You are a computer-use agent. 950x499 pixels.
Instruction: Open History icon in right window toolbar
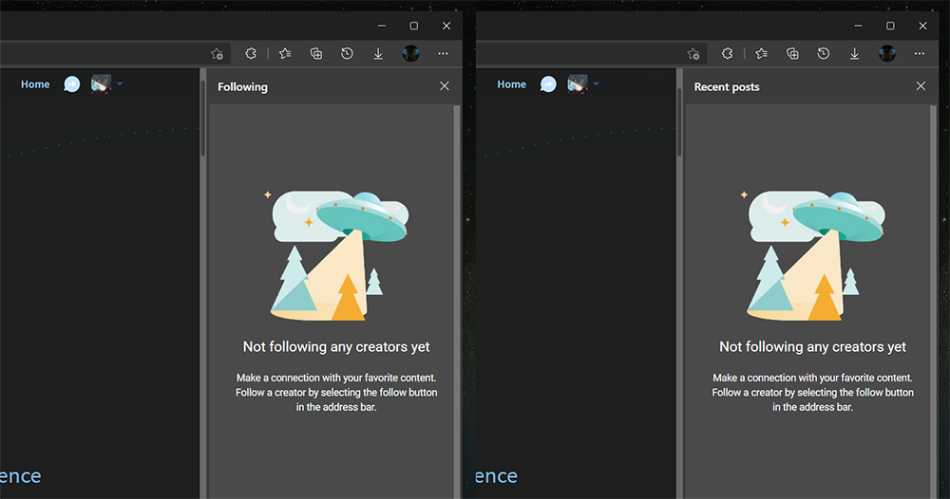824,53
